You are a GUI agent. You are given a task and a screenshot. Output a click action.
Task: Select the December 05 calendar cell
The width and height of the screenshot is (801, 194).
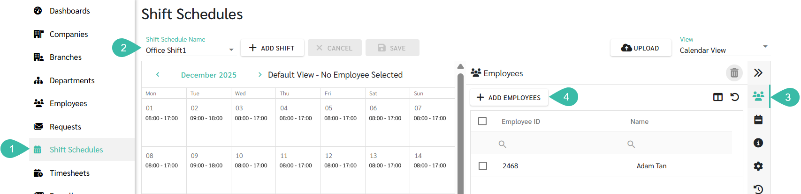click(343, 122)
